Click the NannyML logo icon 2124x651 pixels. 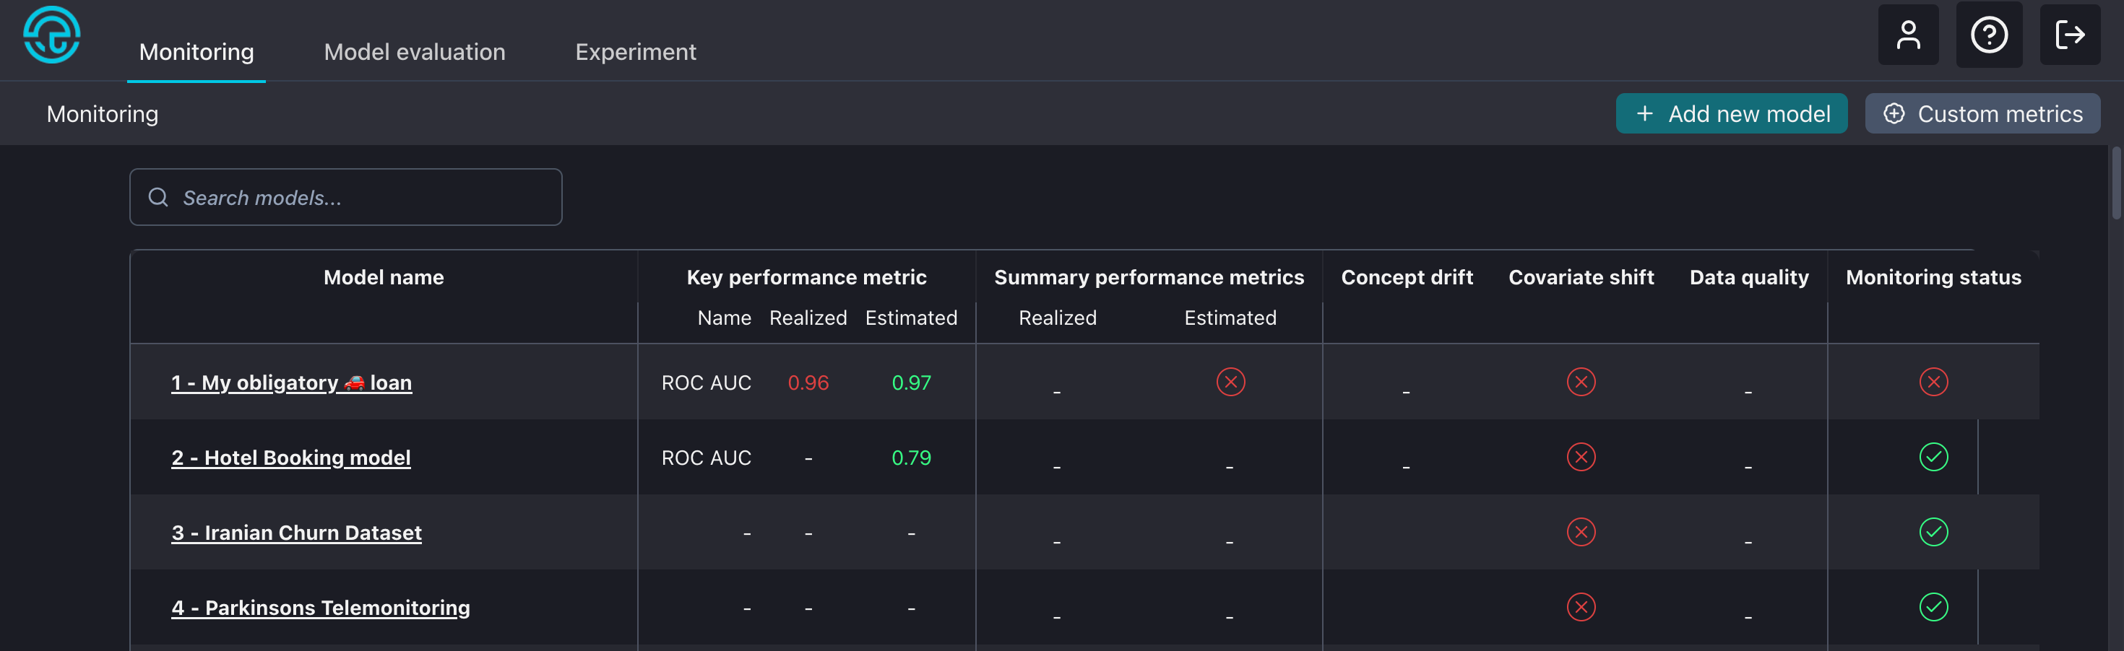(51, 35)
